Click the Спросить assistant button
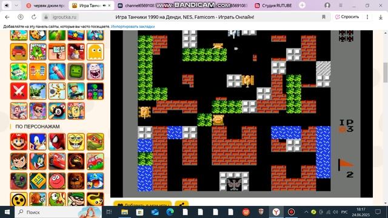Image resolution: width=388 pixels, height=218 pixels. pyautogui.click(x=347, y=17)
